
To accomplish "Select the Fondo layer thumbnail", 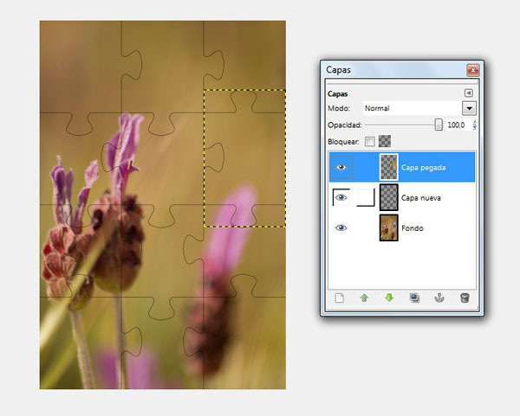I will 388,227.
